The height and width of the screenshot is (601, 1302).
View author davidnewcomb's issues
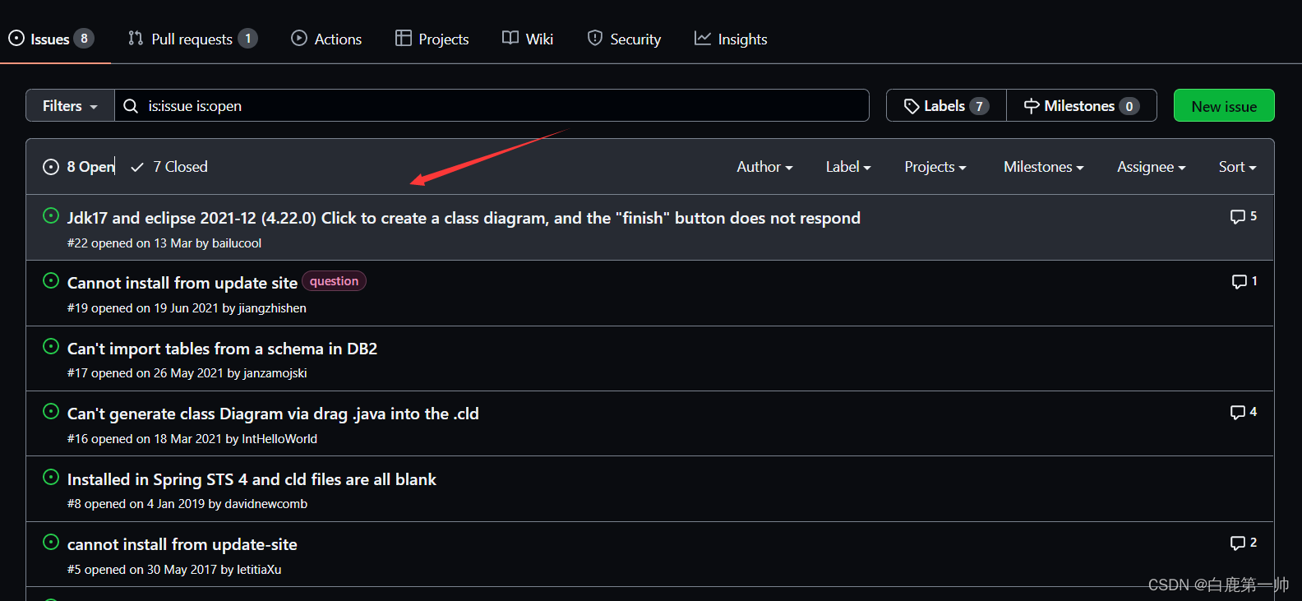click(x=266, y=504)
